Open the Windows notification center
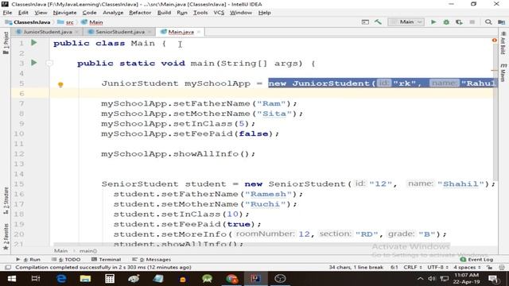509x286 pixels. 493,279
